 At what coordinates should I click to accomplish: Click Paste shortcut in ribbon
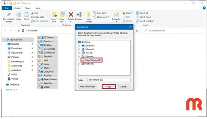coord(39,21)
